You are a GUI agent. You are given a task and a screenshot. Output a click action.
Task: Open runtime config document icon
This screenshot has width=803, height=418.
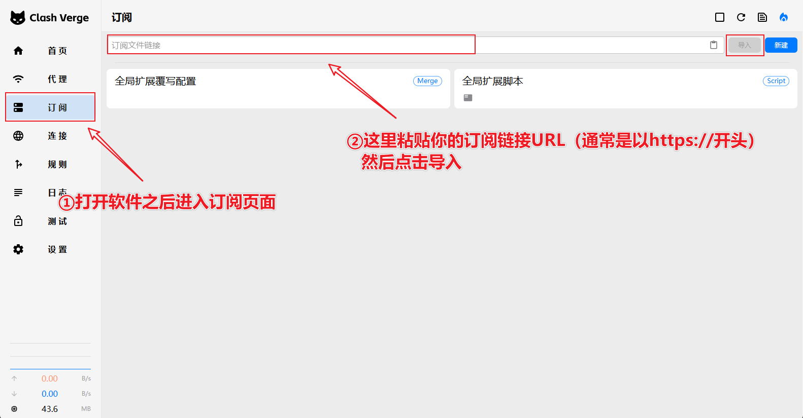[762, 17]
